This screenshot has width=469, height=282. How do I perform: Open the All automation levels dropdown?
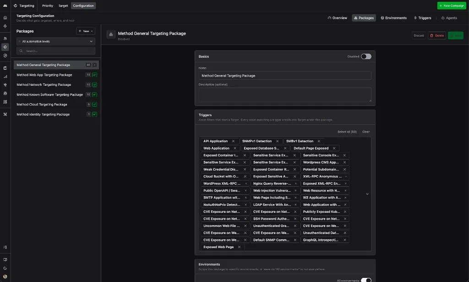(x=56, y=41)
